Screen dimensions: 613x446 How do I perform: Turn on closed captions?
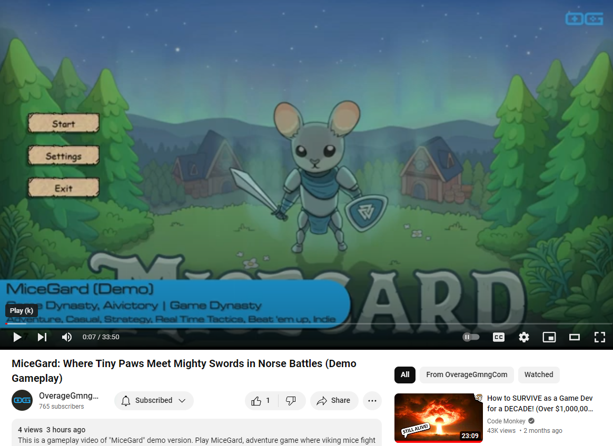coord(498,337)
